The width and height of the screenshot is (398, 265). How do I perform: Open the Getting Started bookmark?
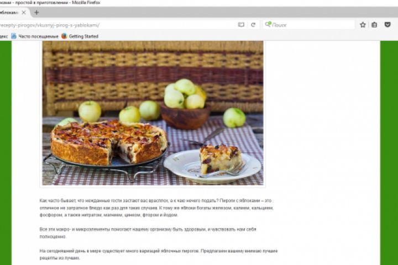80,36
